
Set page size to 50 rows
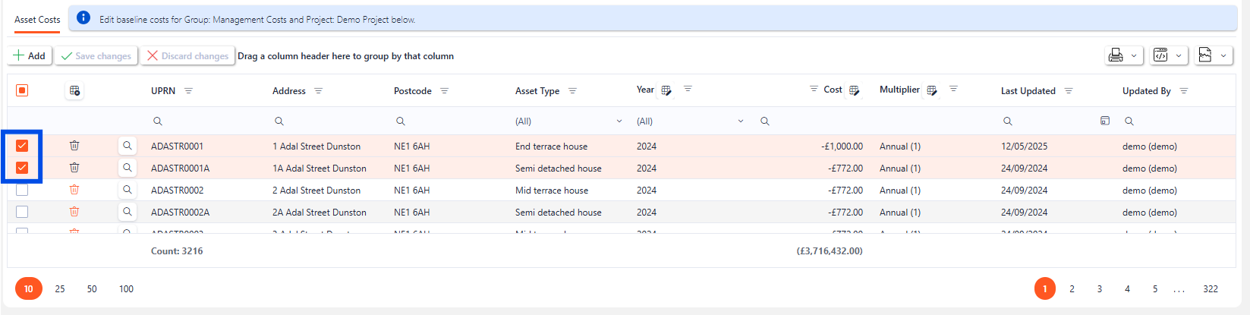(x=92, y=288)
